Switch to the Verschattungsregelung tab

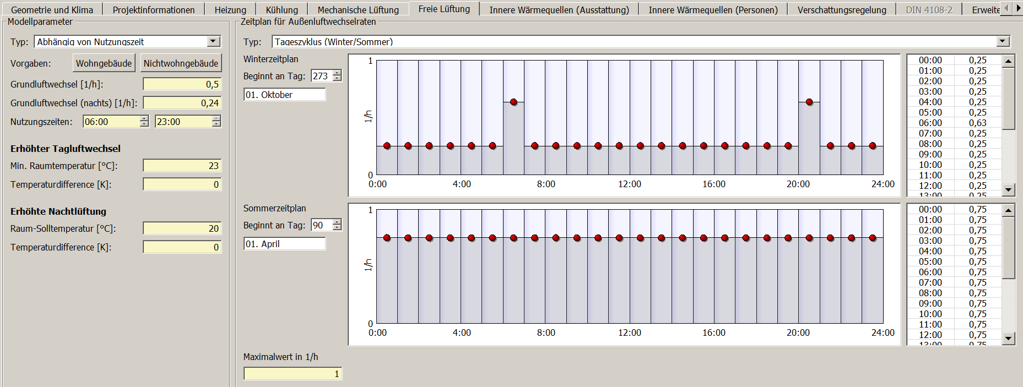[x=842, y=10]
